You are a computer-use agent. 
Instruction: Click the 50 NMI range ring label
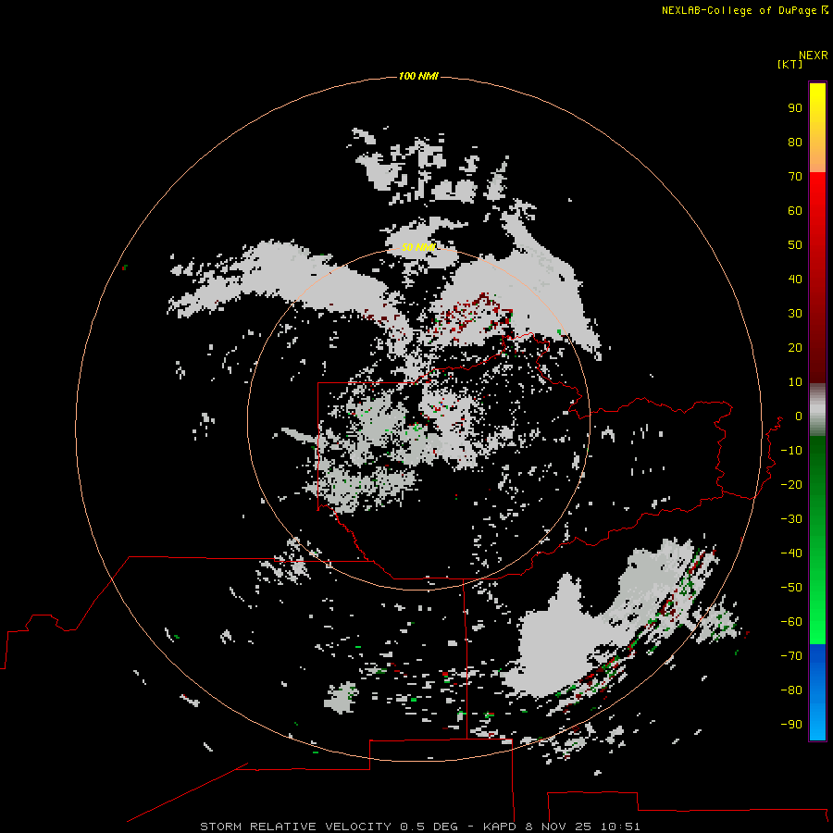pos(418,247)
